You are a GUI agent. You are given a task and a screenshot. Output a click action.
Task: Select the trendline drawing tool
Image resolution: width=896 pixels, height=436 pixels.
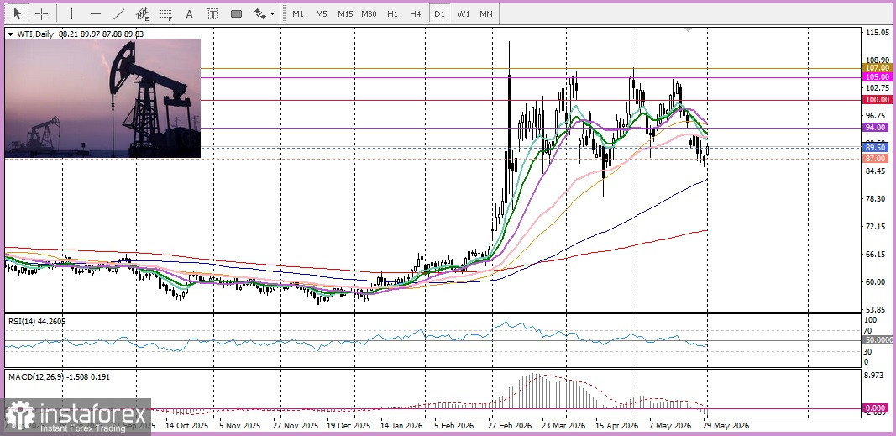click(119, 13)
